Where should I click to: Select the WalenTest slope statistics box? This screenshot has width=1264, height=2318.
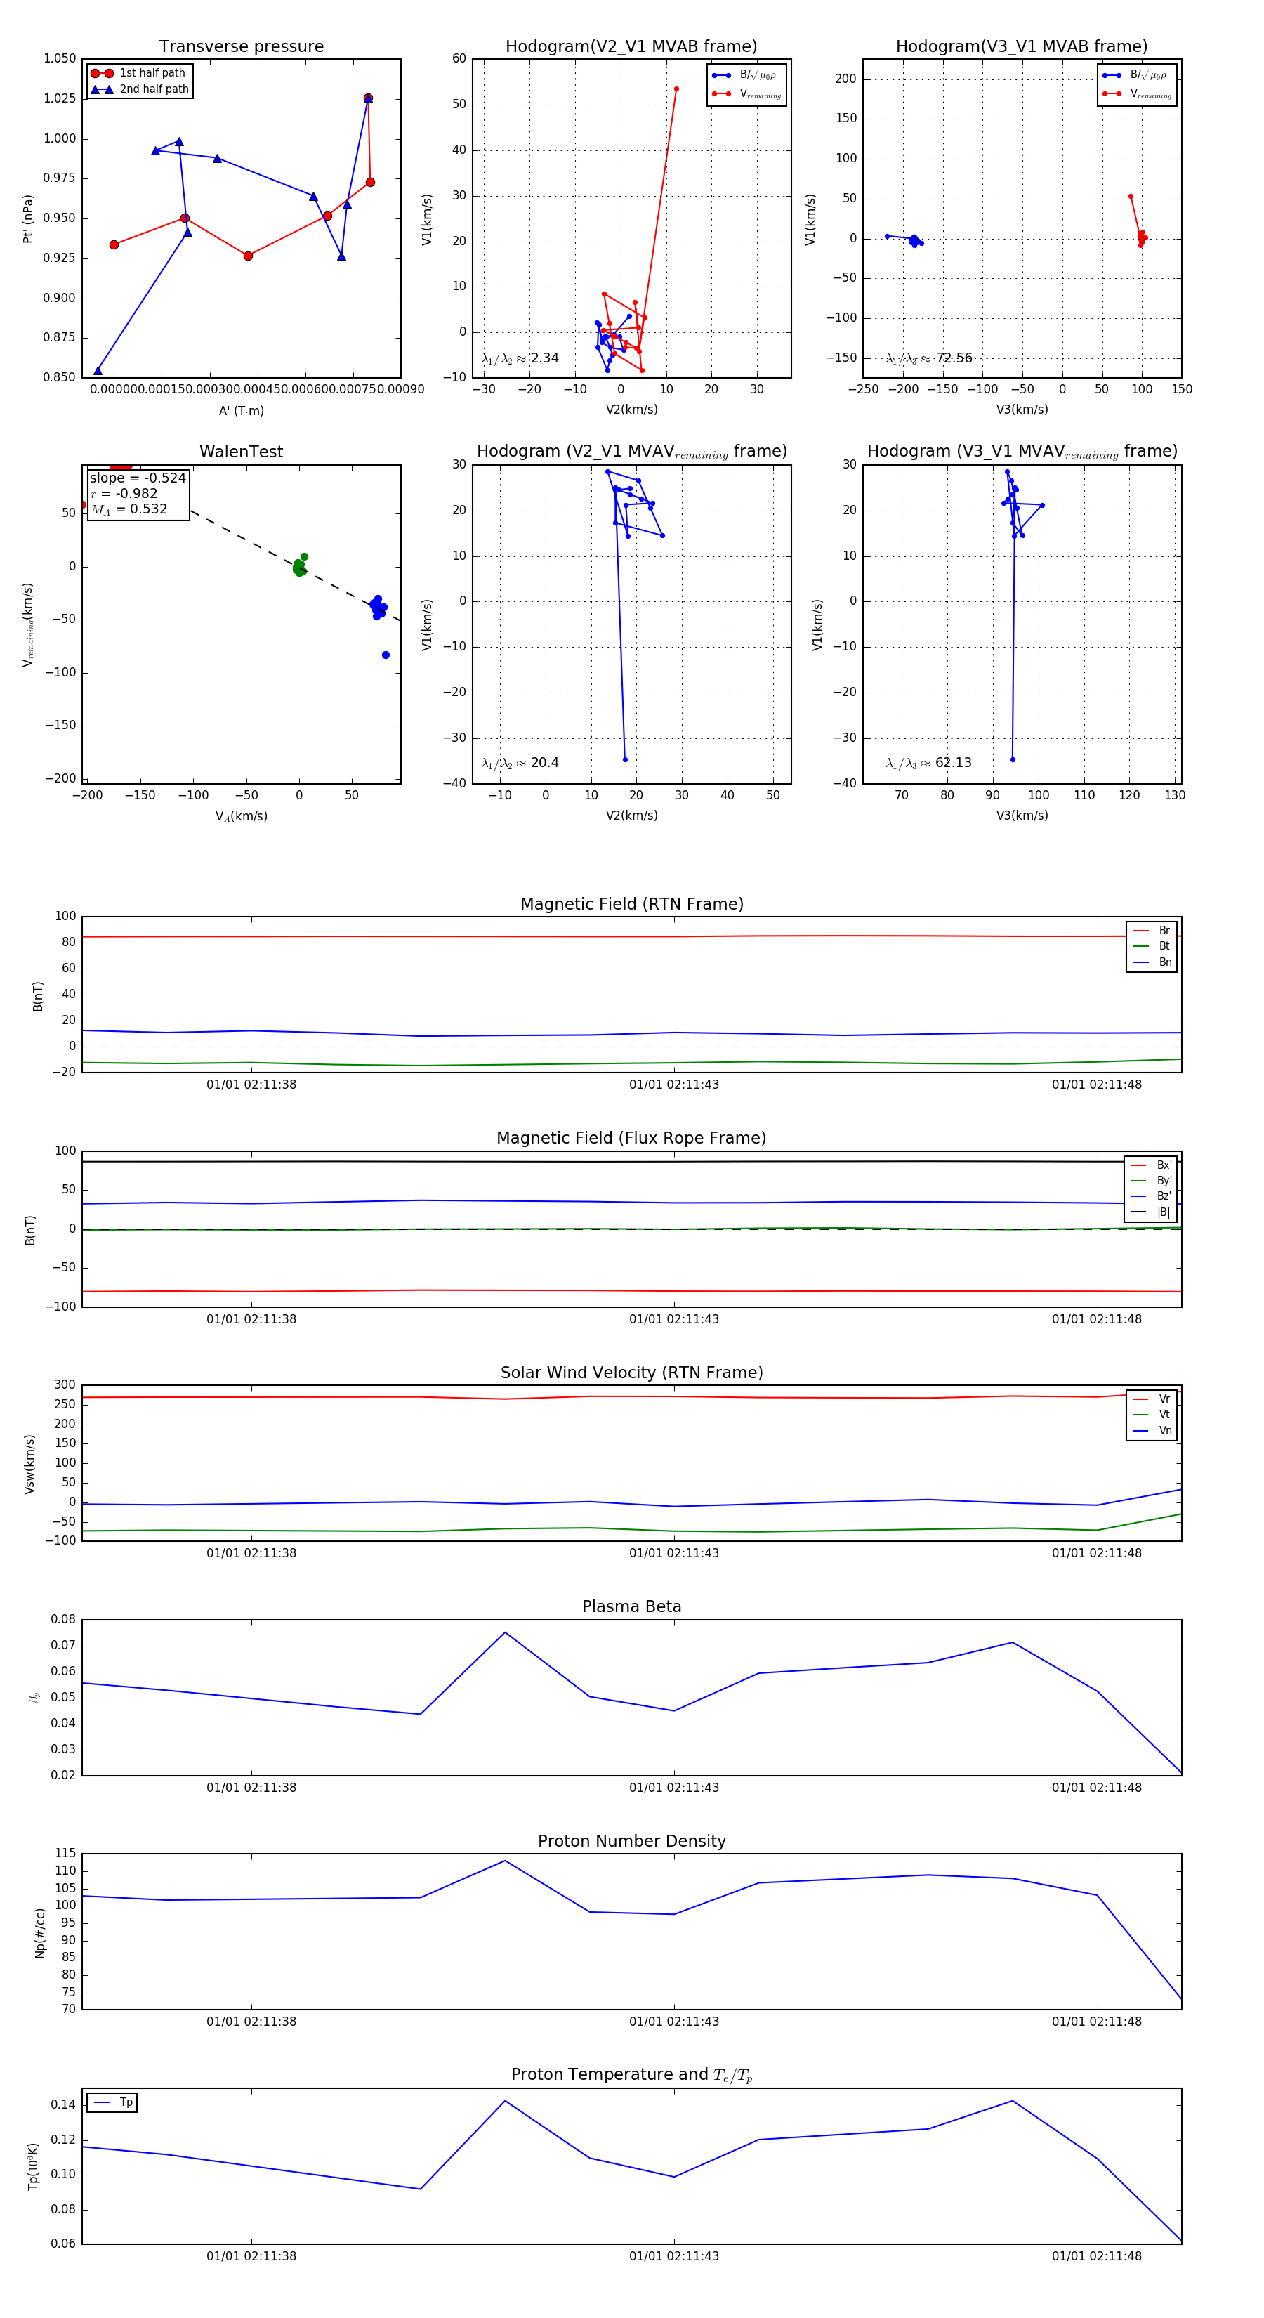[x=138, y=493]
